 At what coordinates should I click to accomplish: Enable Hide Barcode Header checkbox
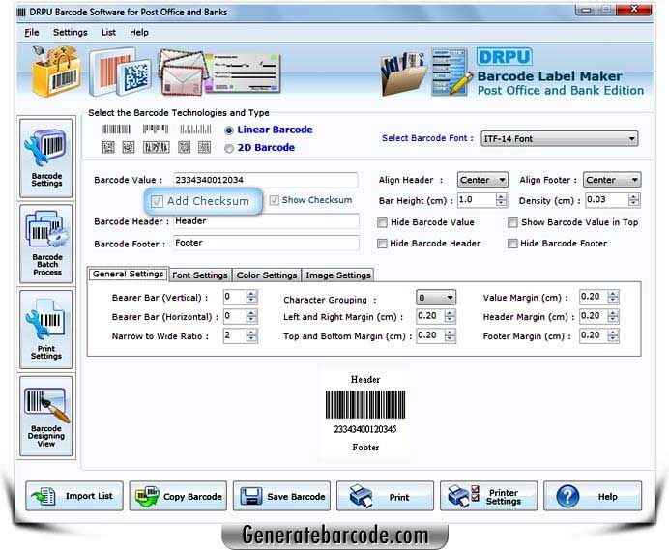coord(382,244)
